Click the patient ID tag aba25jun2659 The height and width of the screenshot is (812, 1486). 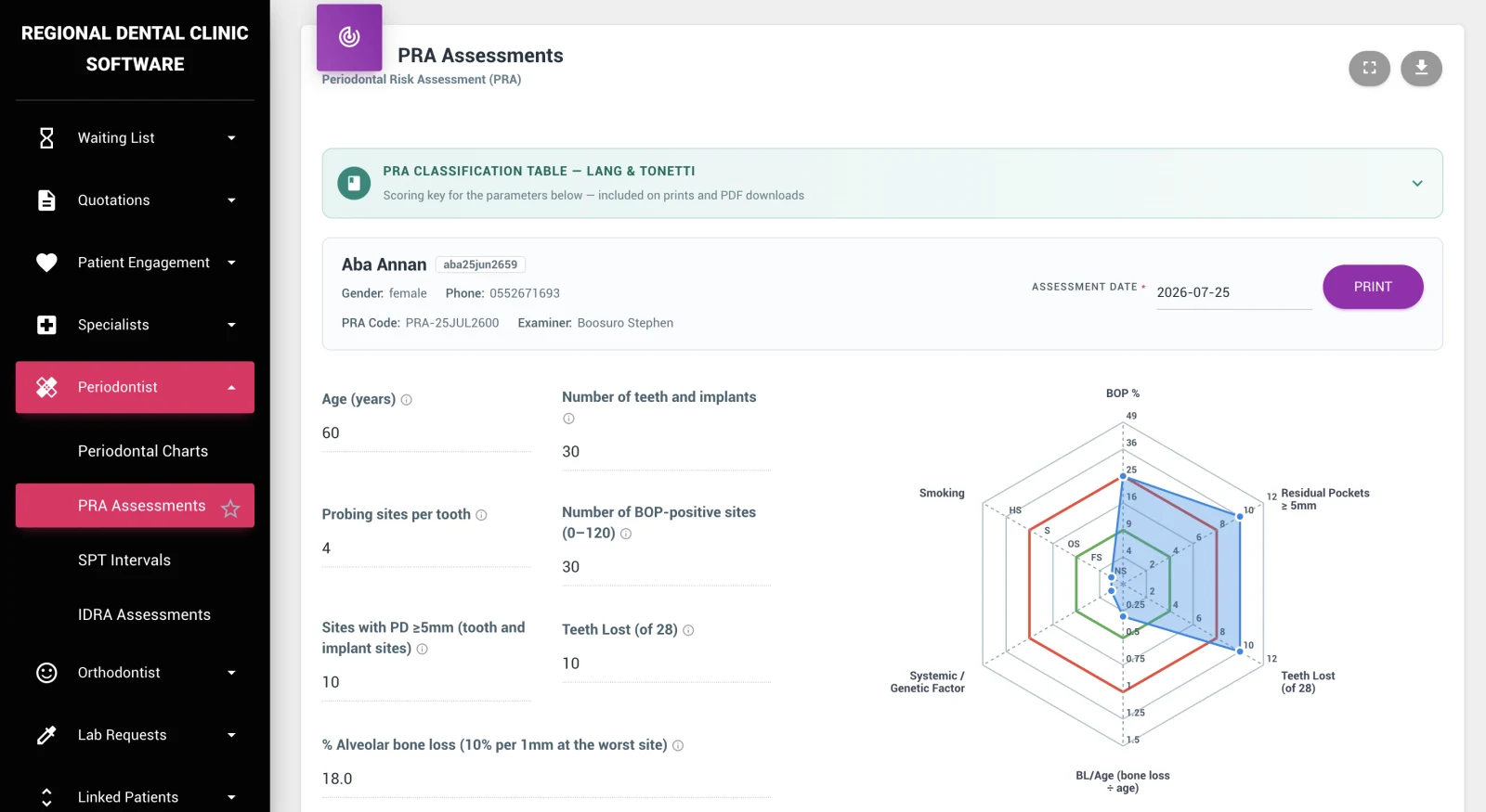pos(480,264)
